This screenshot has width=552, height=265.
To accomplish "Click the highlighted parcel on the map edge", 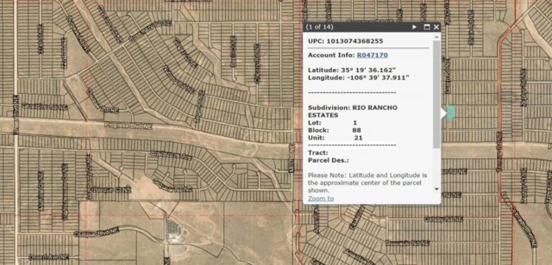I will 450,112.
